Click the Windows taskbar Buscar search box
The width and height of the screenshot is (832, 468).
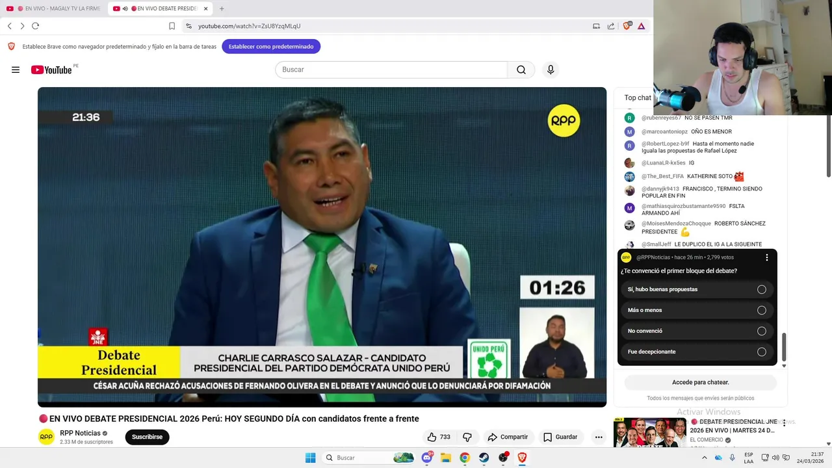tap(369, 458)
